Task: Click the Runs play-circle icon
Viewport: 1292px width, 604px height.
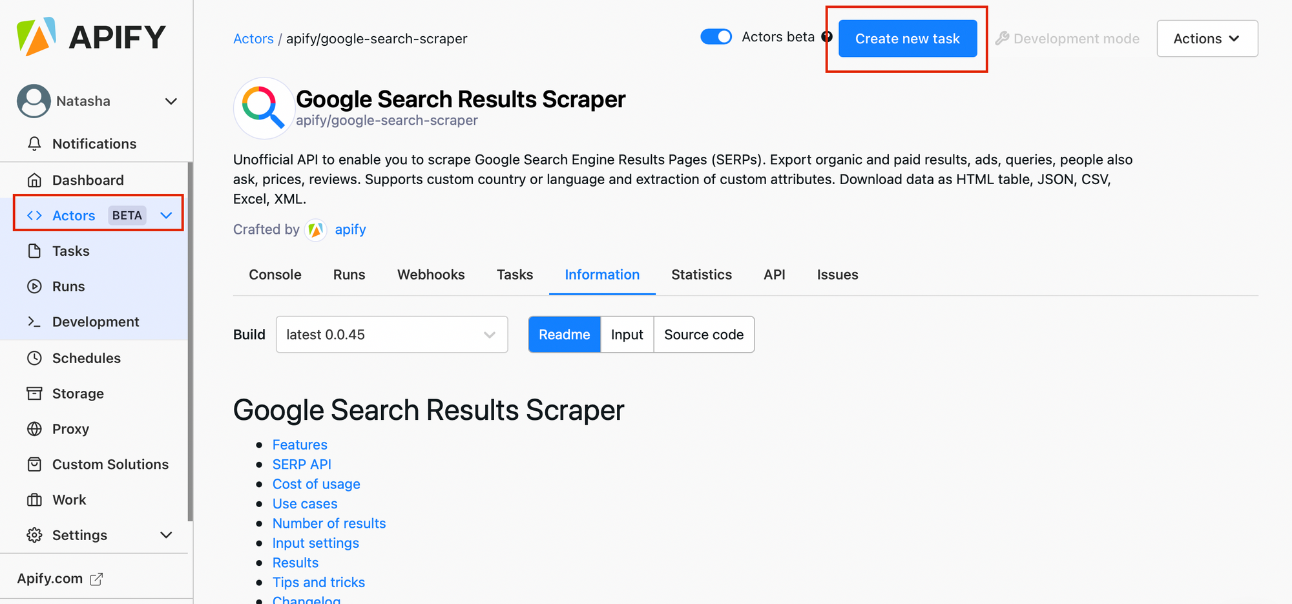Action: pos(35,286)
